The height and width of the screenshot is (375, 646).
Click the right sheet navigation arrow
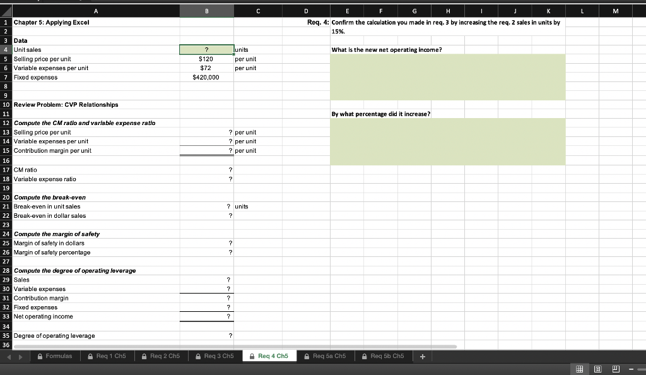[21, 355]
